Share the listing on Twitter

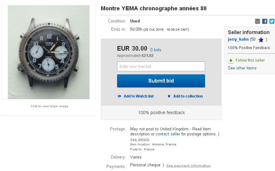pos(272,21)
